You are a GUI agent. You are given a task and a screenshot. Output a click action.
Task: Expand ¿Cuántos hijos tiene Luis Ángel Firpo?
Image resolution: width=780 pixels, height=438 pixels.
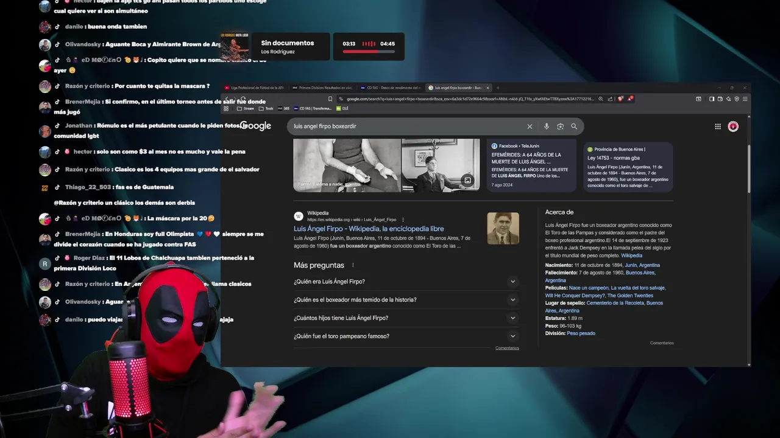pyautogui.click(x=405, y=318)
